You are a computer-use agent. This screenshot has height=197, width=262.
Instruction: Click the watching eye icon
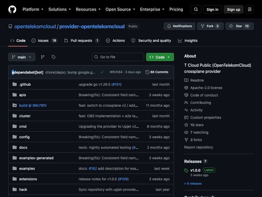point(186,132)
